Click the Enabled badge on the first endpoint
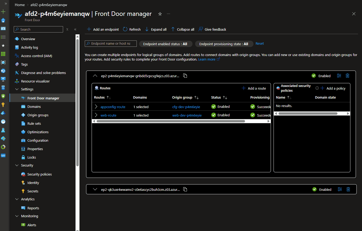Image resolution: width=362 pixels, height=231 pixels. [321, 76]
